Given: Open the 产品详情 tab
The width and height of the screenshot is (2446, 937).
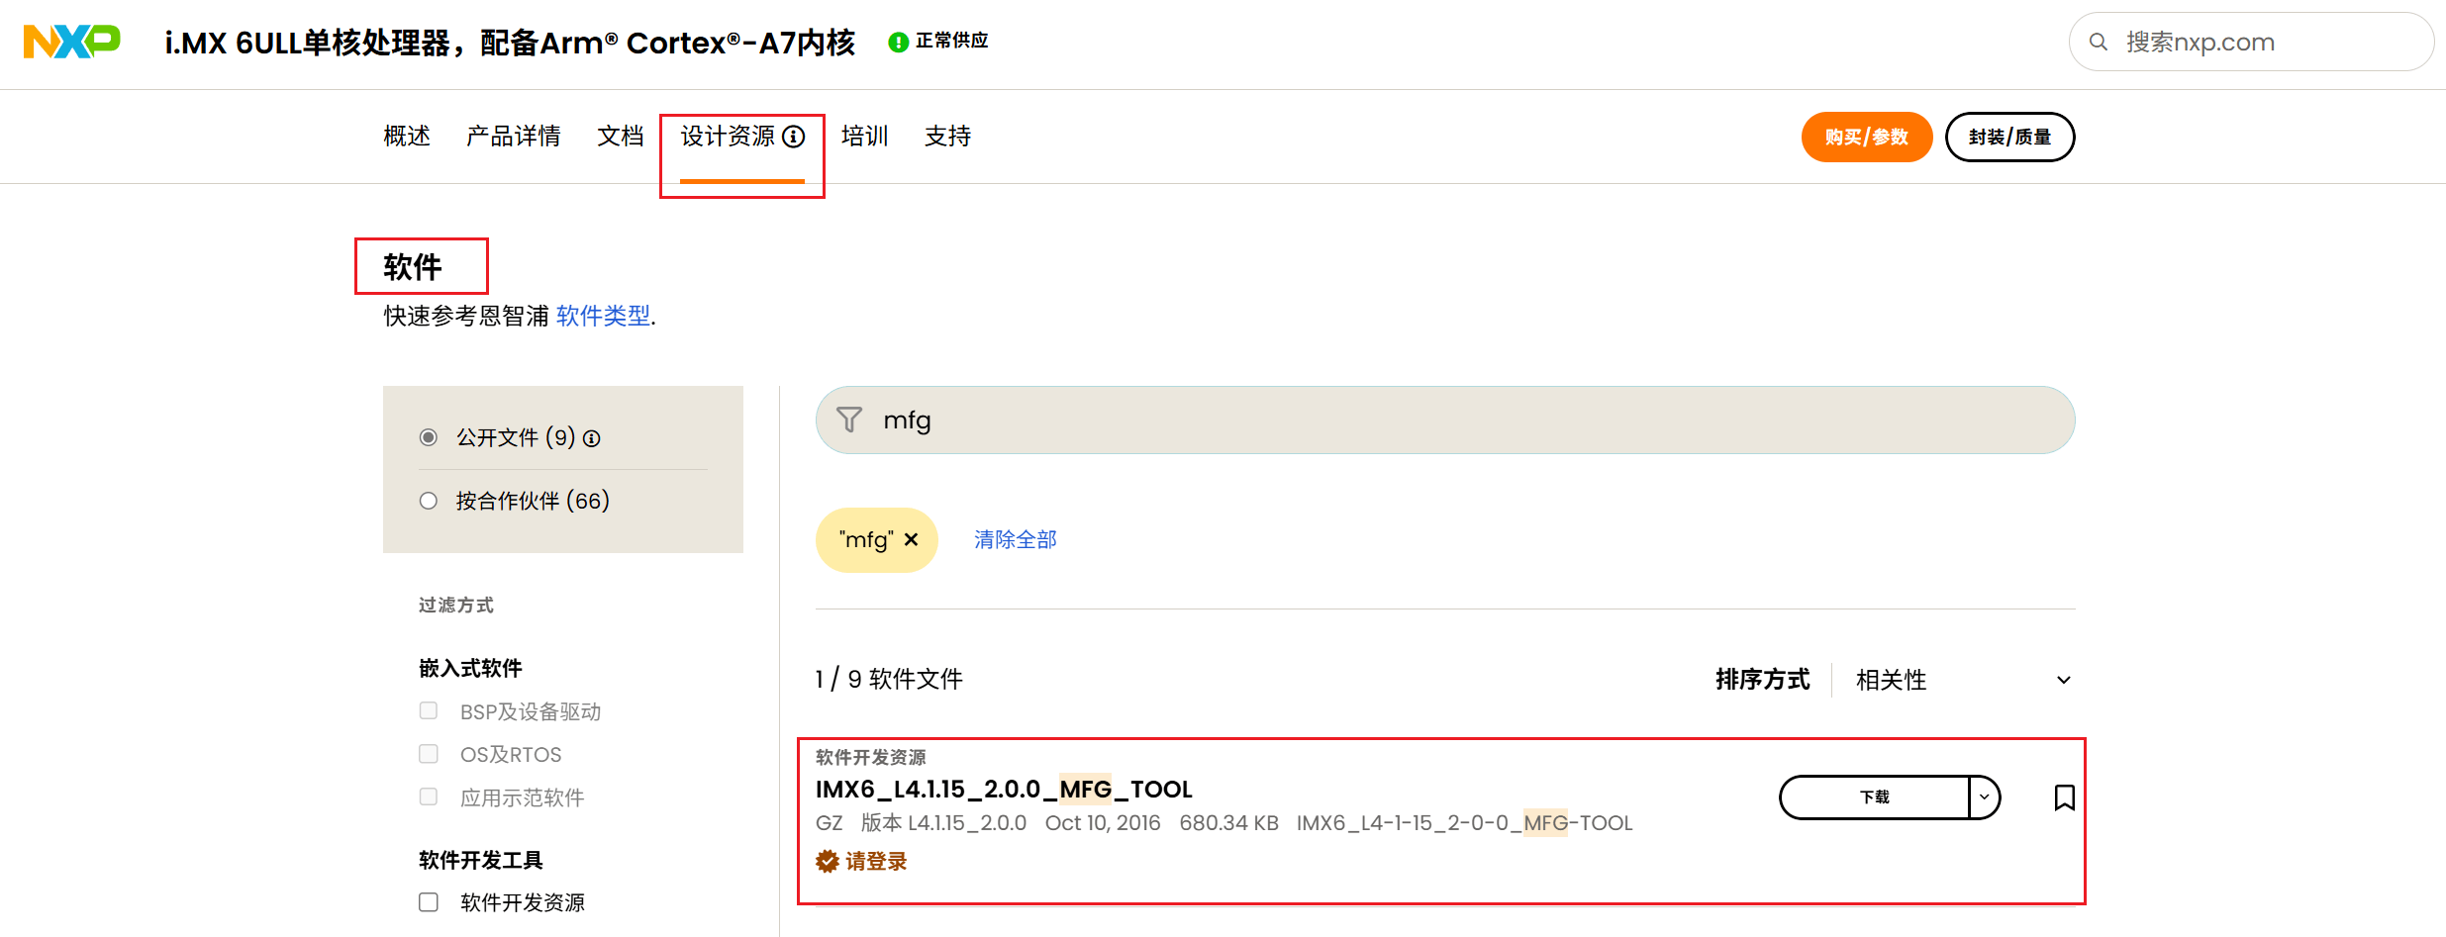Looking at the screenshot, I should [514, 137].
